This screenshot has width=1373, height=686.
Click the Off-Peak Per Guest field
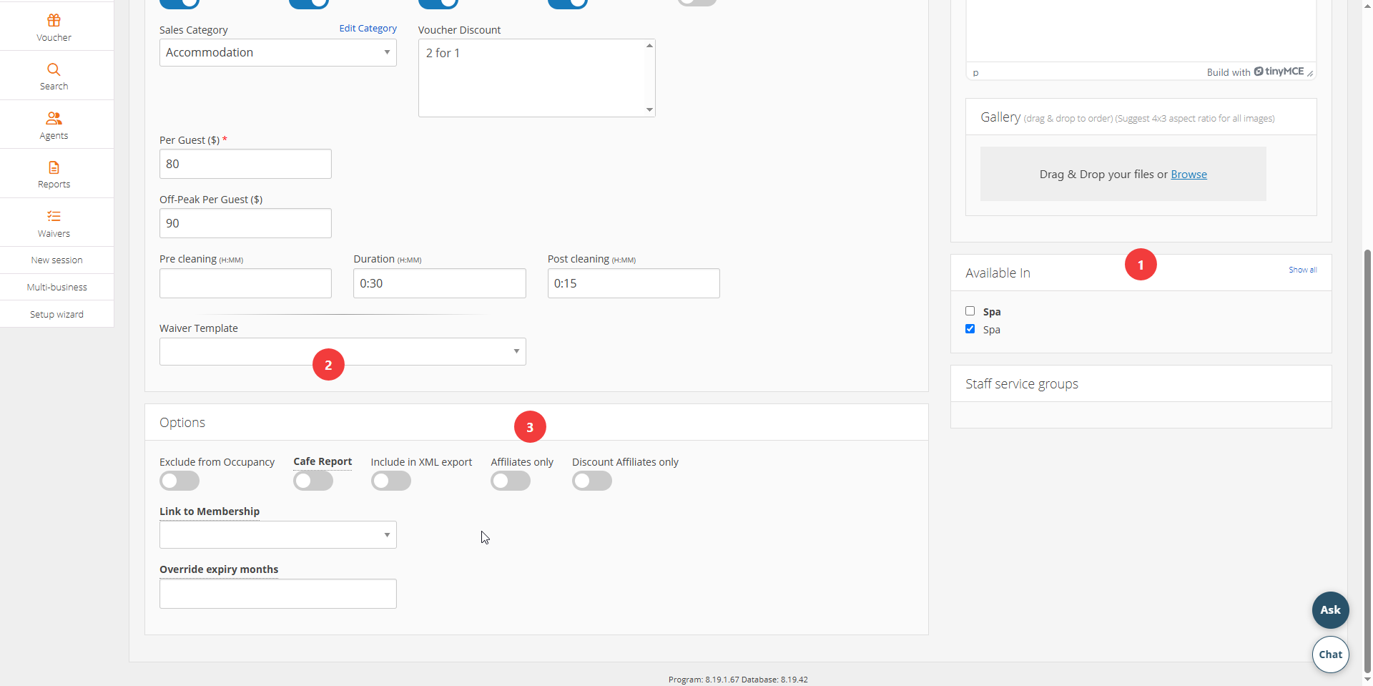[x=245, y=223]
